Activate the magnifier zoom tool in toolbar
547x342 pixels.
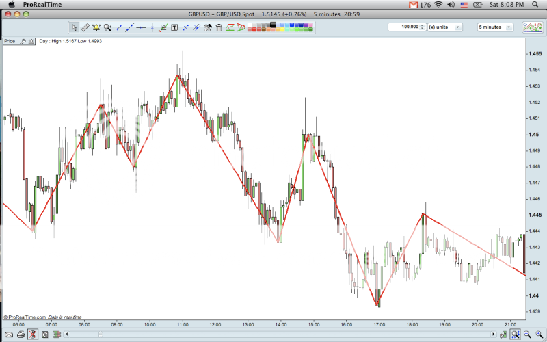tap(107, 27)
